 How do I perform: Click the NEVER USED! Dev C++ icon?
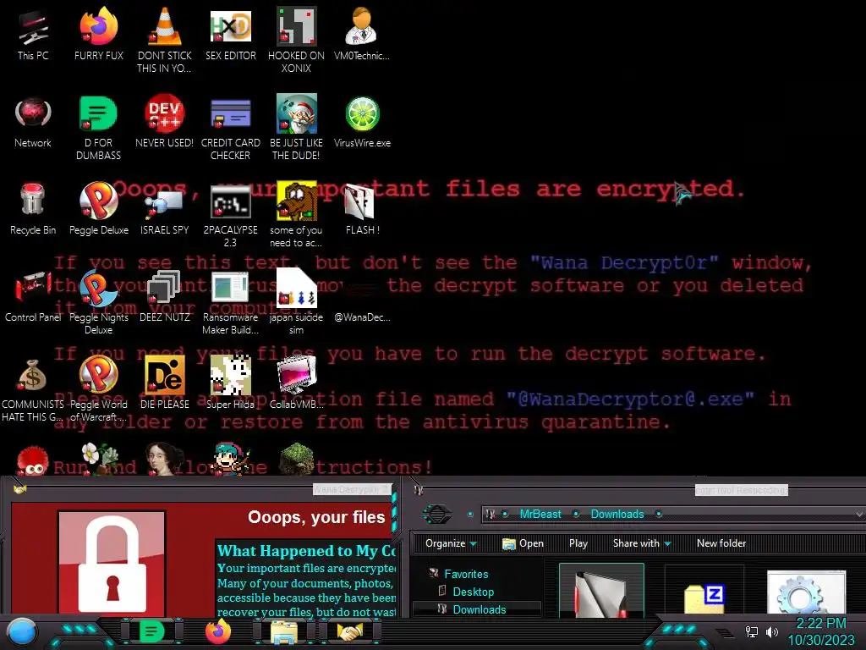(165, 122)
